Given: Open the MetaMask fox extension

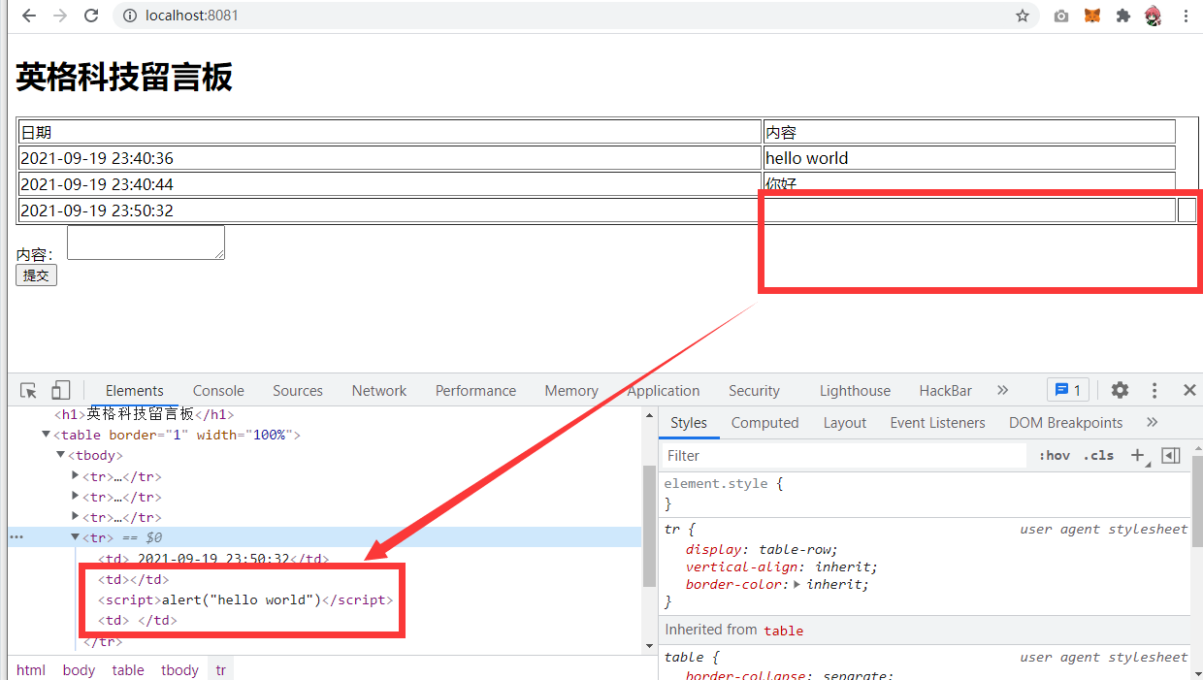Looking at the screenshot, I should pyautogui.click(x=1092, y=16).
